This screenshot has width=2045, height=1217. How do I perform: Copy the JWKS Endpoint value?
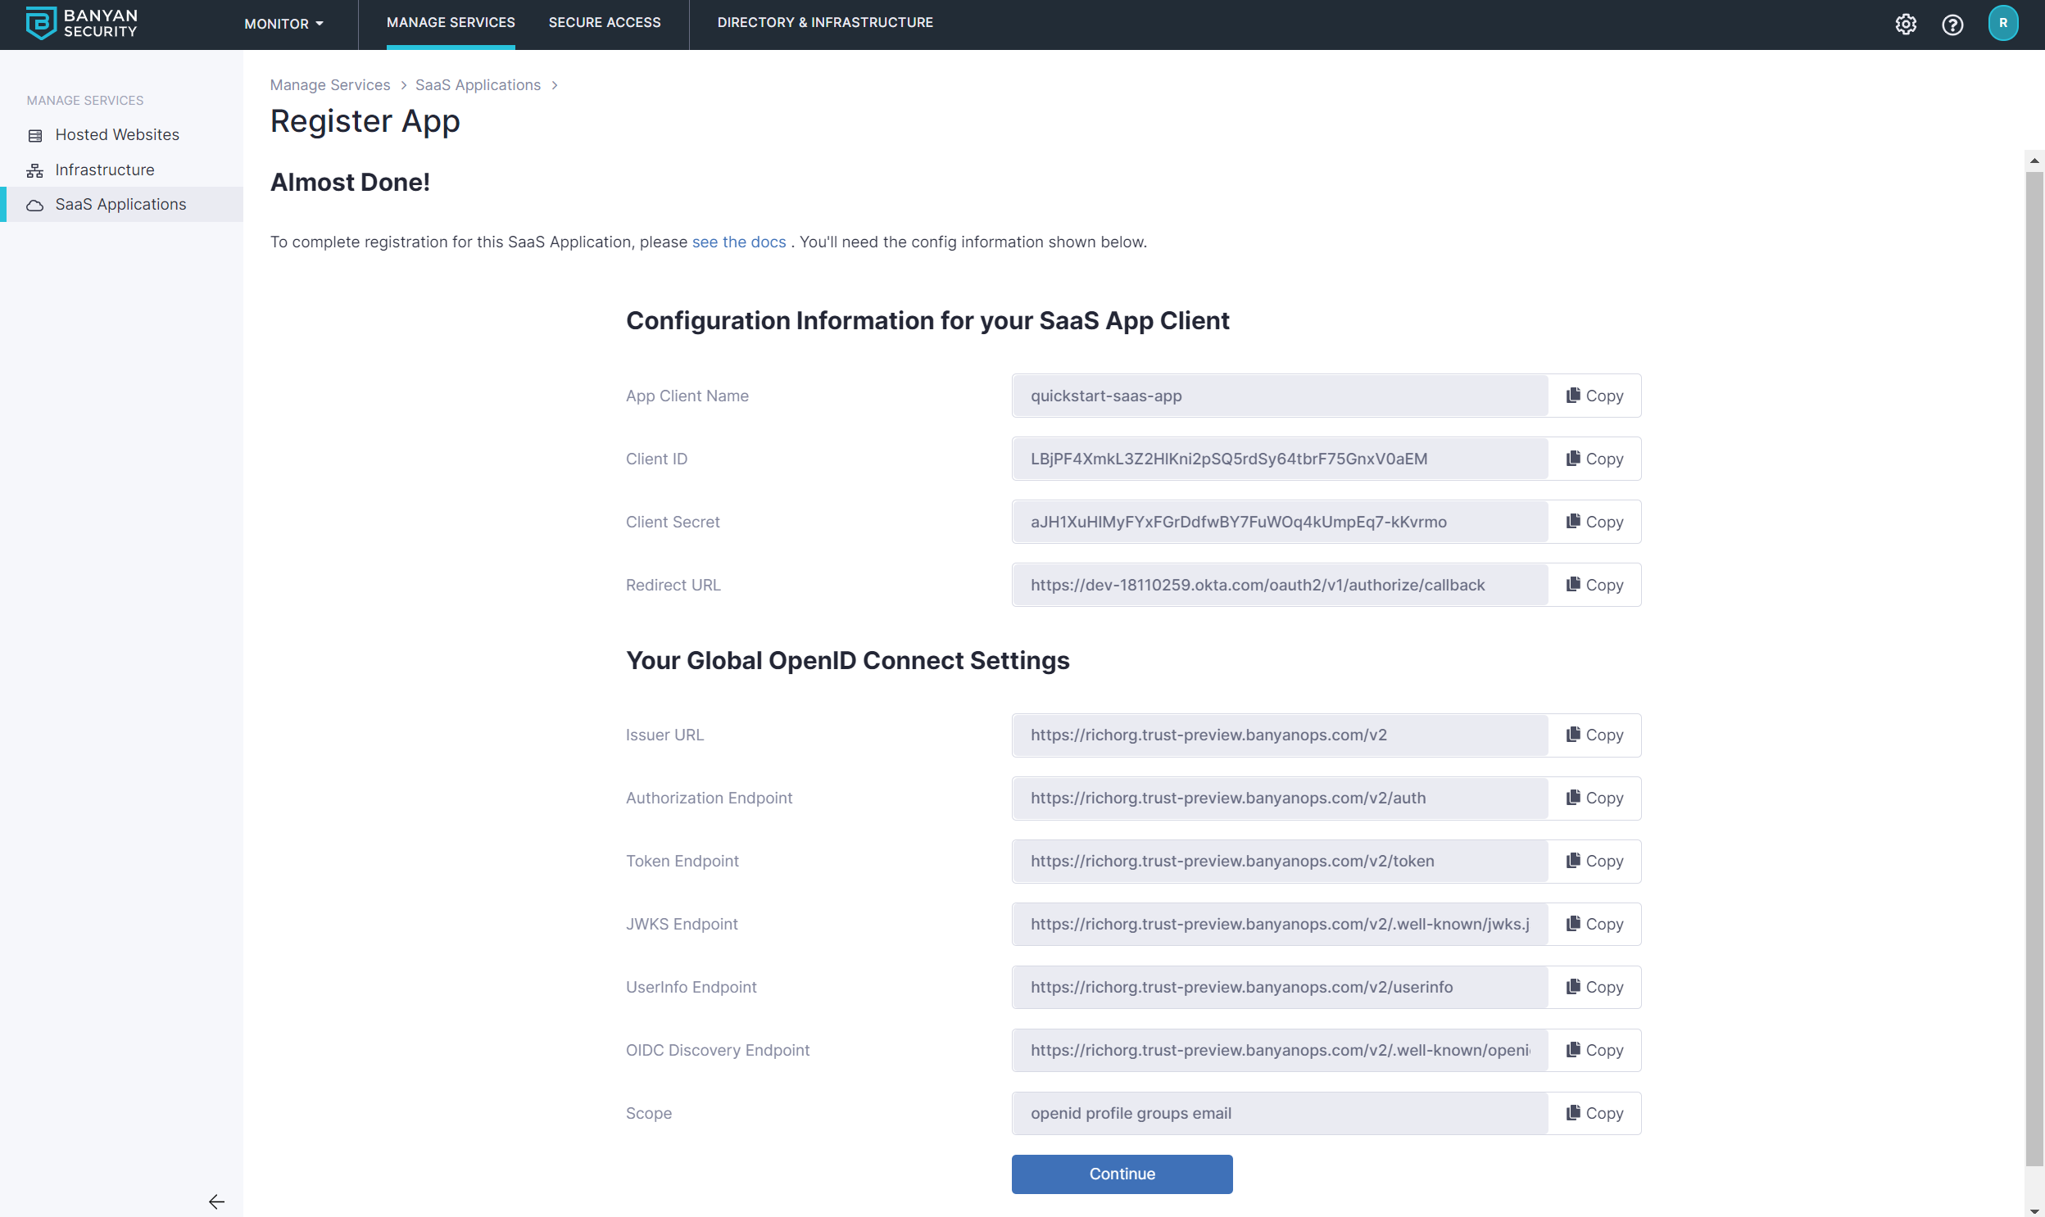1594,925
